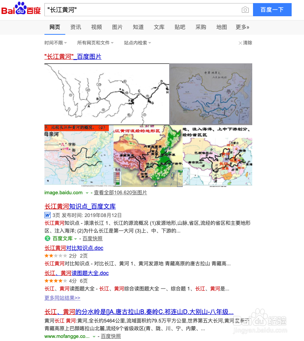
Task: Click the 黄河,全长约5464公里 snippet text
Action: pyautogui.click(x=148, y=325)
